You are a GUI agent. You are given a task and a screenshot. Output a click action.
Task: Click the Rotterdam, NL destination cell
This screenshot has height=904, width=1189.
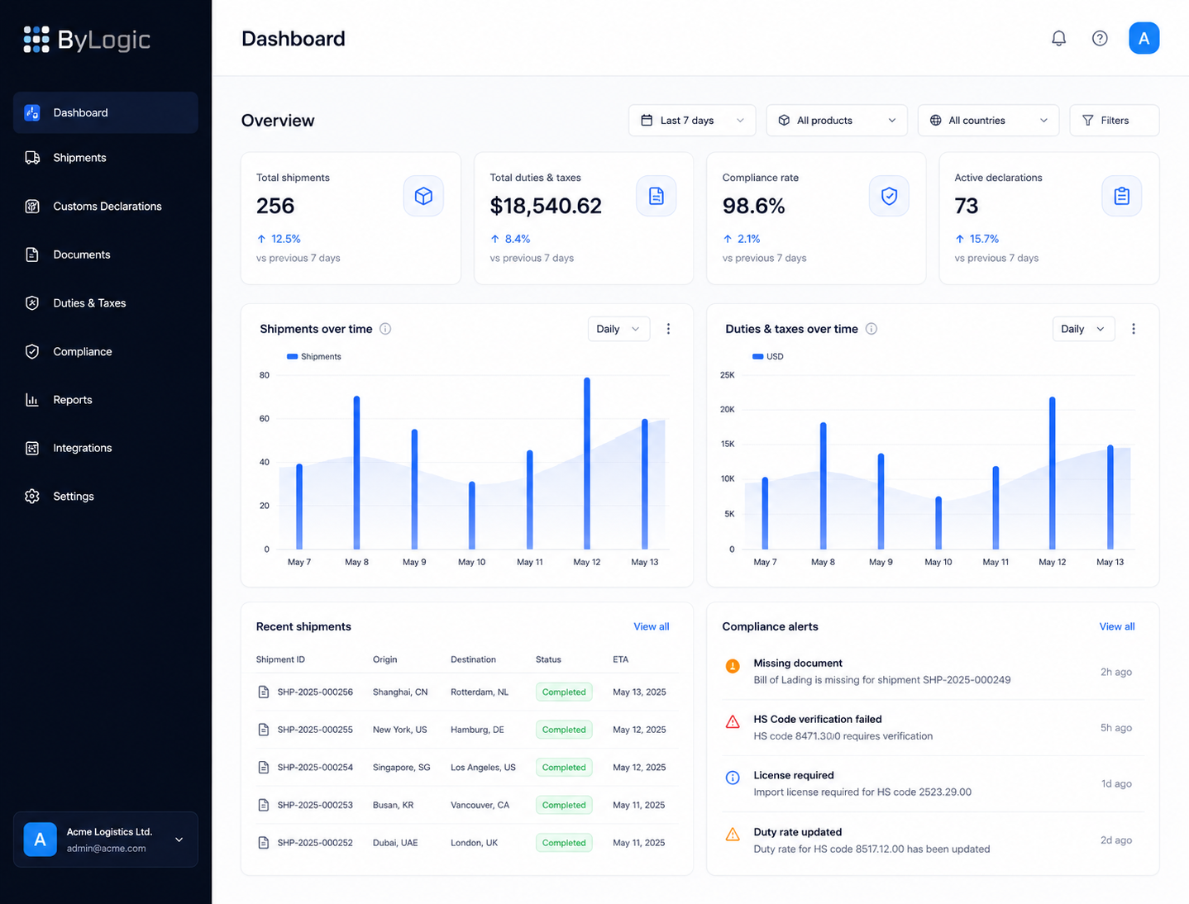coord(480,692)
